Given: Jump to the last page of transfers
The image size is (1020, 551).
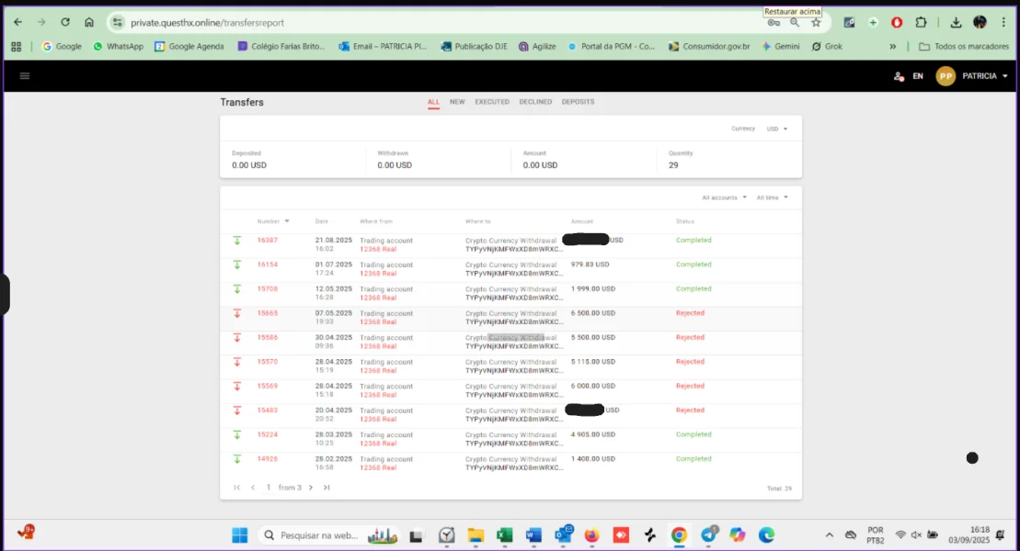Looking at the screenshot, I should coord(327,488).
